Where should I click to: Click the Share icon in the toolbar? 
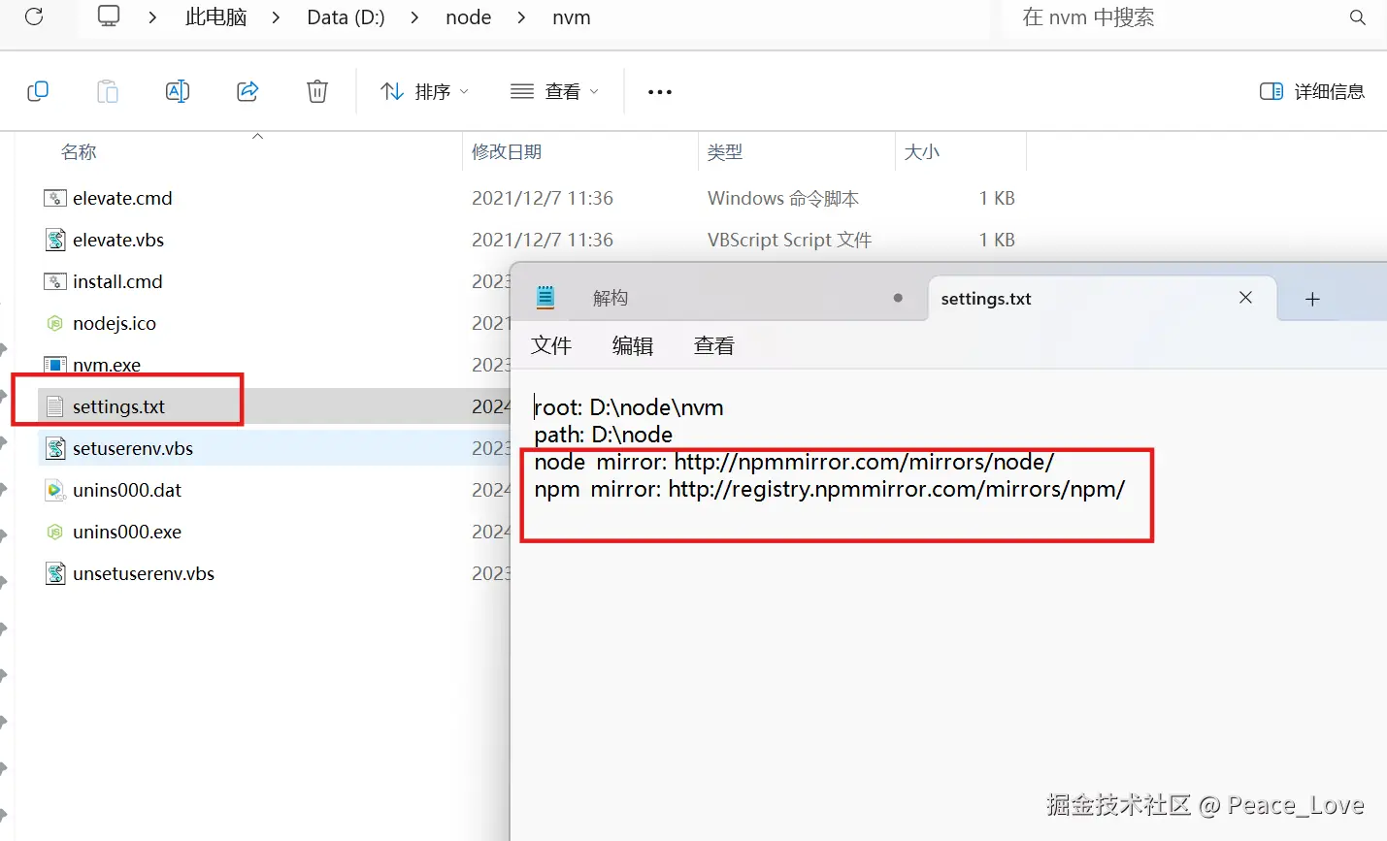[248, 90]
